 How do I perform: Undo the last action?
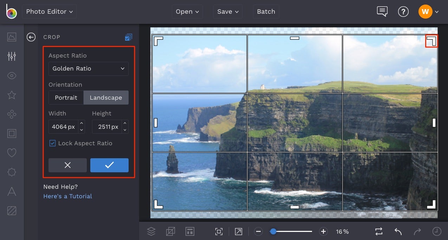[x=398, y=232]
